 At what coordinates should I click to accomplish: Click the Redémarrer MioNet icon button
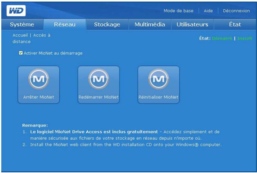[x=99, y=85]
